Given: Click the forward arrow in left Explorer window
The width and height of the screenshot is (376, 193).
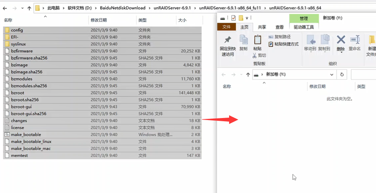Looking at the screenshot, I should pos(15,8).
